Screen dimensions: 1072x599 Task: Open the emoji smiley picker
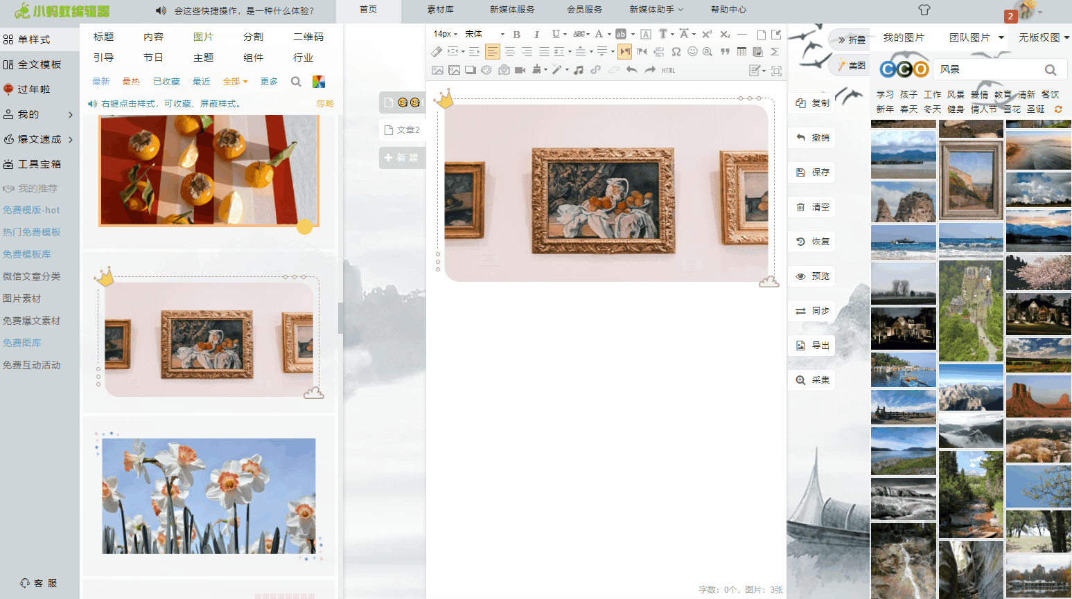[x=692, y=51]
